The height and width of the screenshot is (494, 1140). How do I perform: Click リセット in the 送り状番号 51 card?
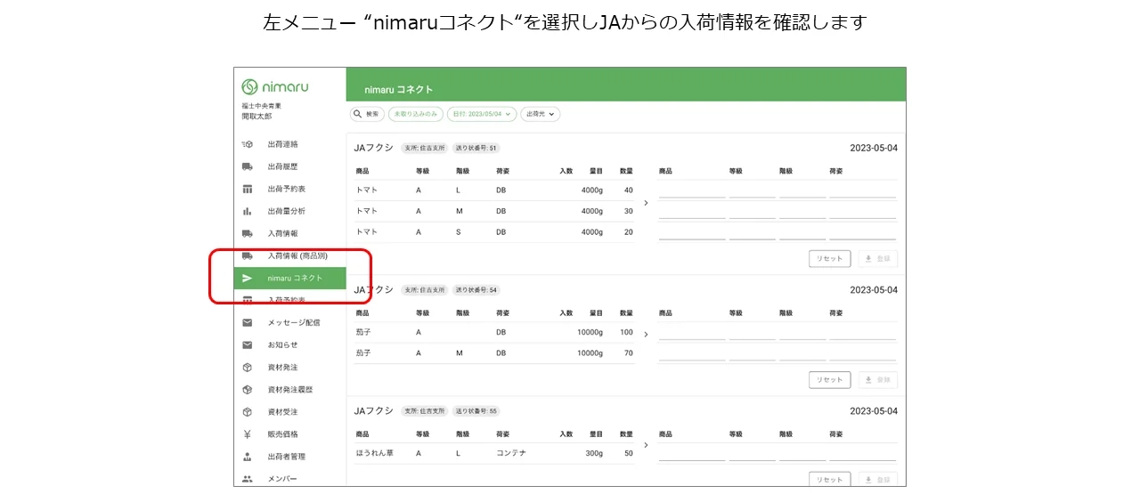pos(830,259)
